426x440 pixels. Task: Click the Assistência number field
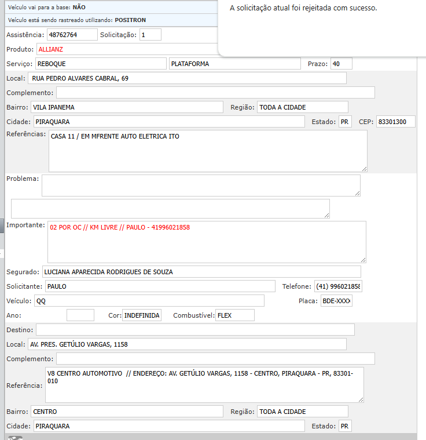pos(72,35)
